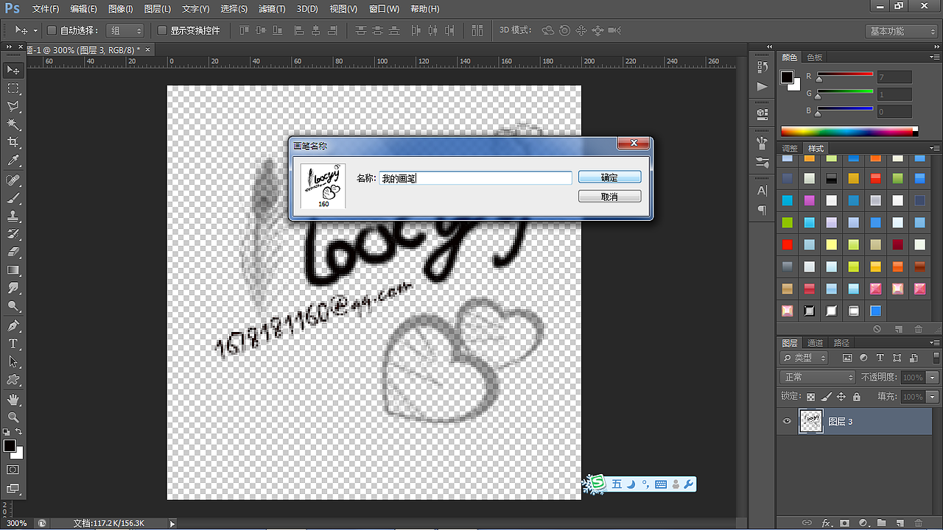Image resolution: width=943 pixels, height=530 pixels.
Task: Open the Paragraph panel icon
Action: tap(763, 211)
